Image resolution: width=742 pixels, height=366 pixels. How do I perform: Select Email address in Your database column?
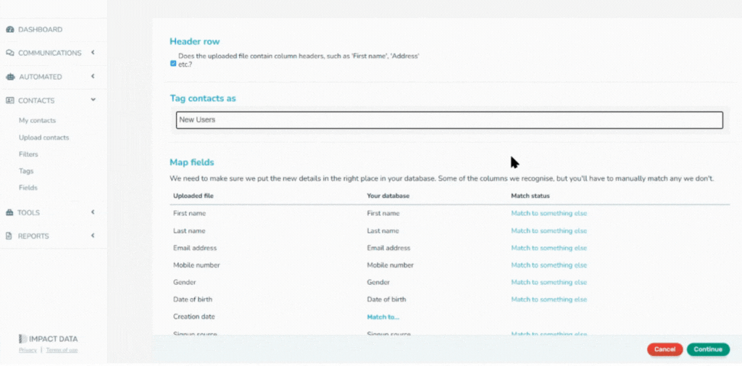(388, 248)
